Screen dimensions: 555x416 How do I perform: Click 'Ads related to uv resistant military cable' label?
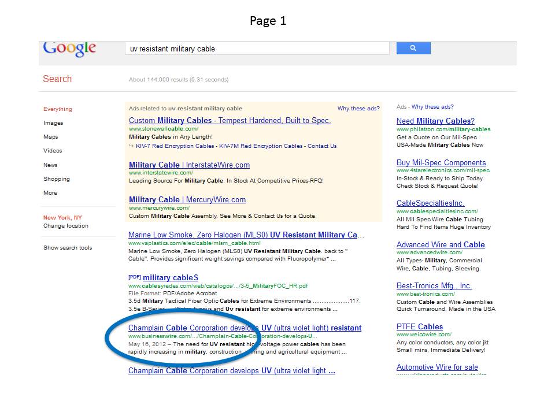tap(186, 109)
